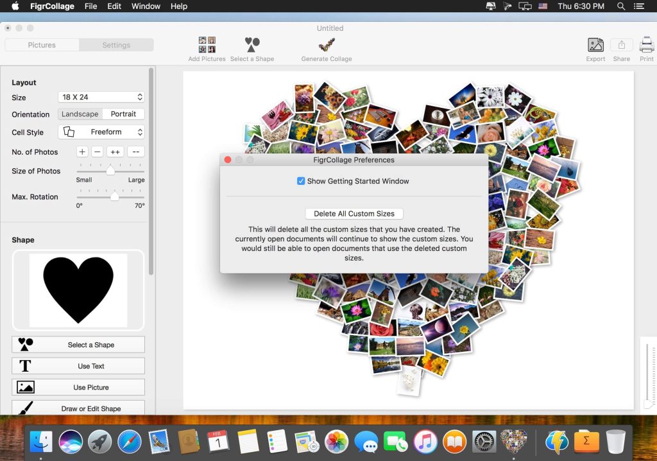Click the Size of Photos slider
Viewport: 657px width, 461px height.
(x=110, y=171)
